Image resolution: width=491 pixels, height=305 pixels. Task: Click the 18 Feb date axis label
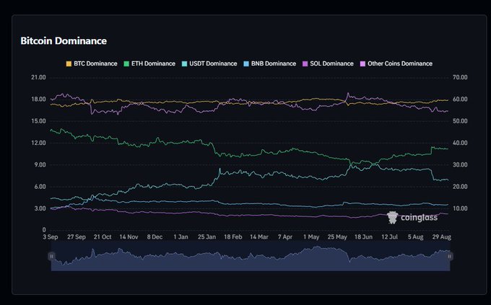pos(233,237)
